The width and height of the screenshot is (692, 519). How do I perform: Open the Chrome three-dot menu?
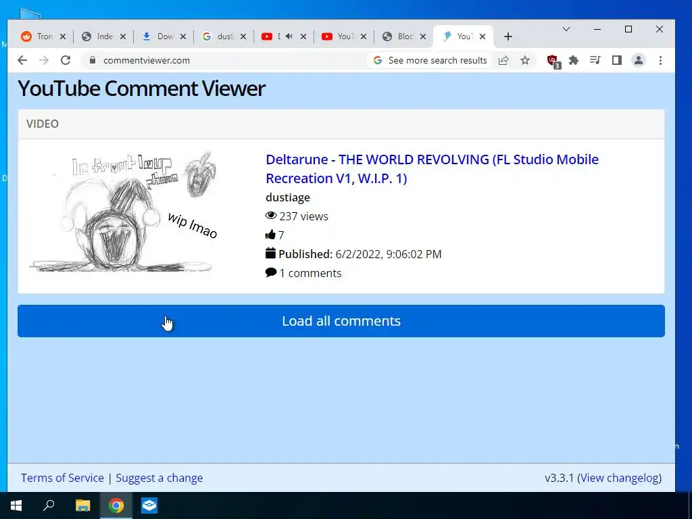pyautogui.click(x=660, y=60)
